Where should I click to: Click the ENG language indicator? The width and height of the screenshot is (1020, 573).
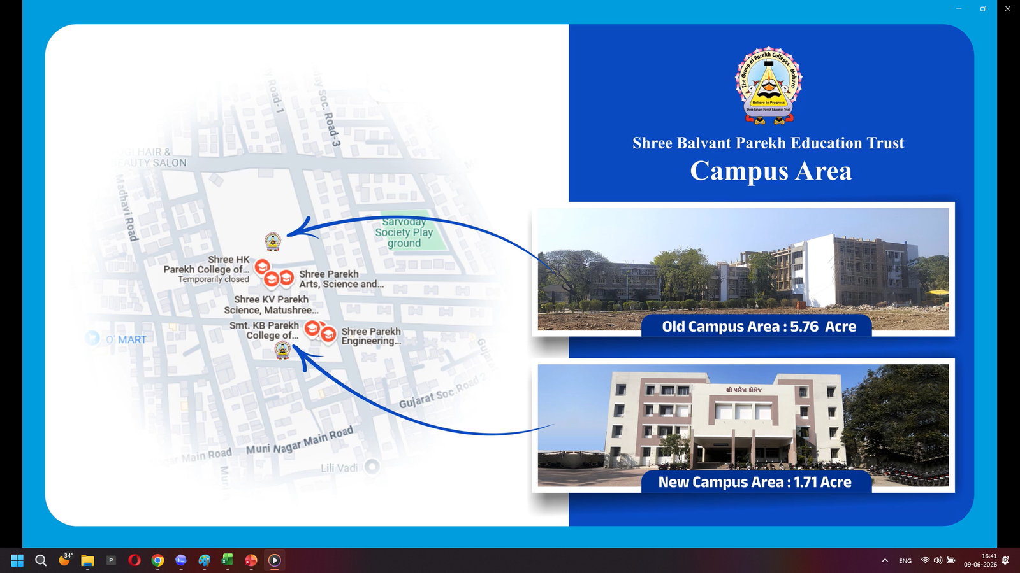pyautogui.click(x=905, y=561)
